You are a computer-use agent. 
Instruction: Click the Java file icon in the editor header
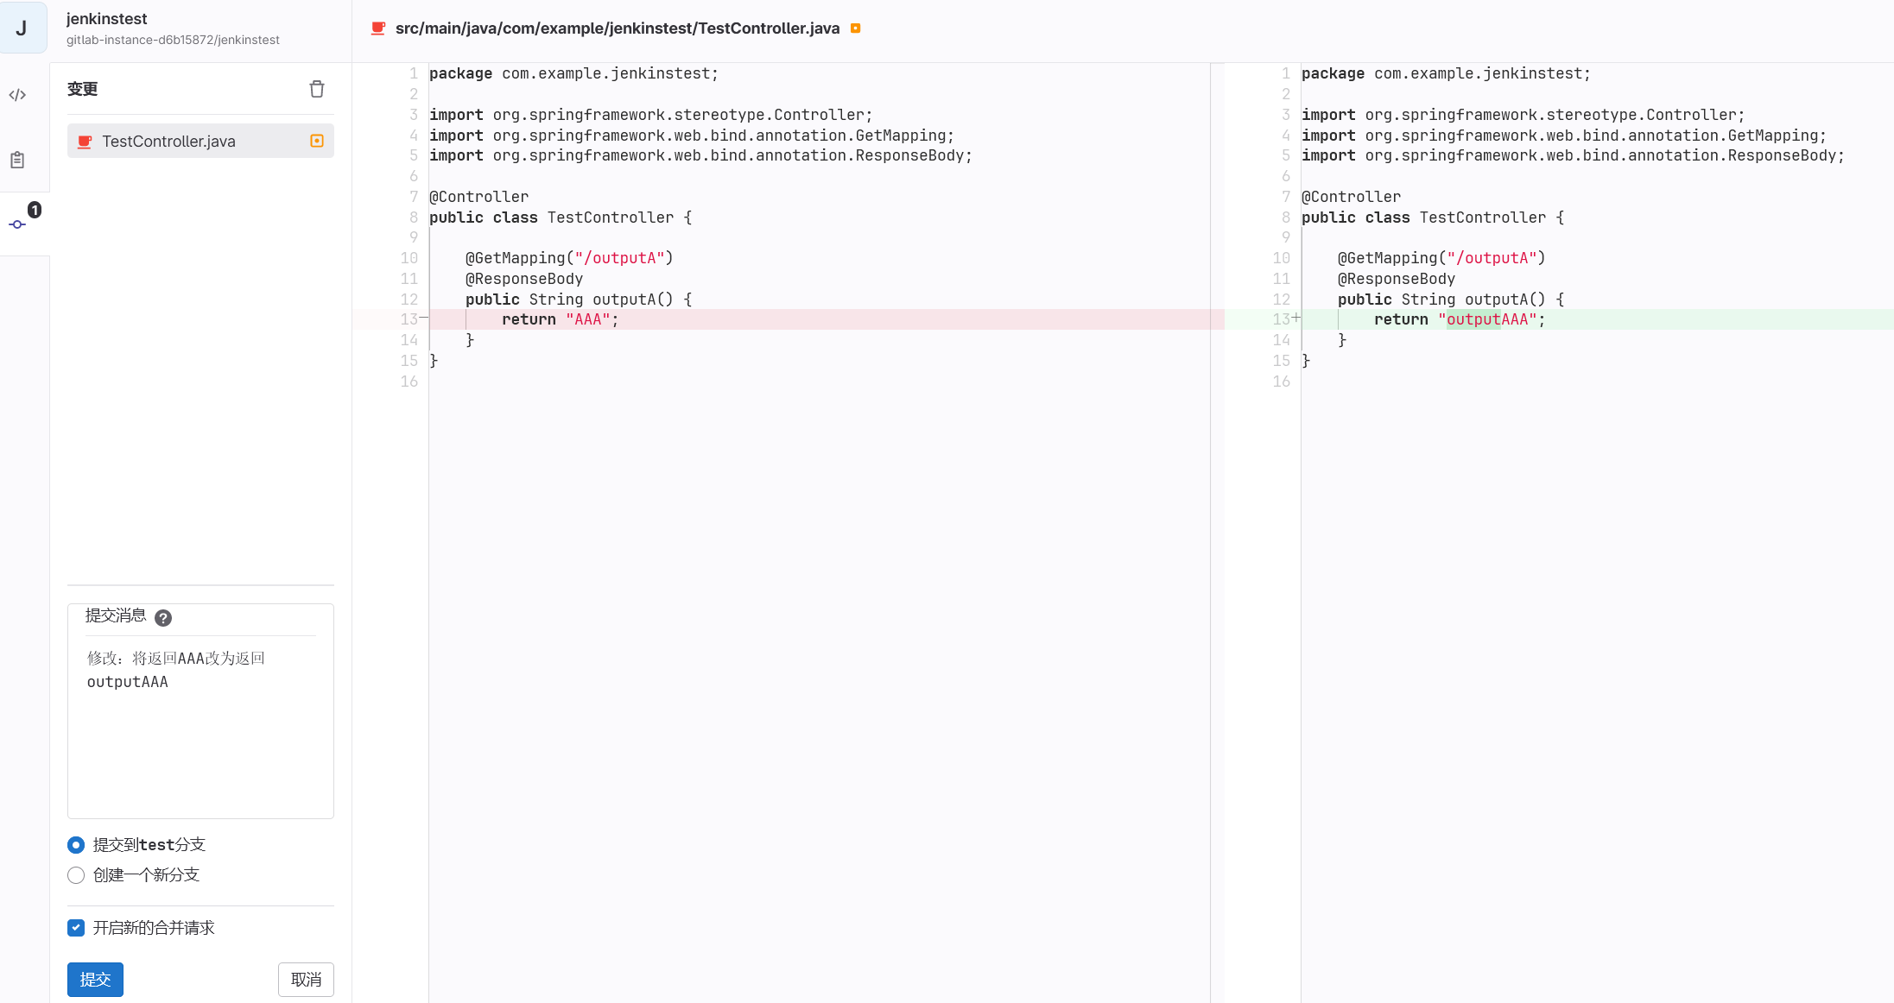click(x=377, y=28)
